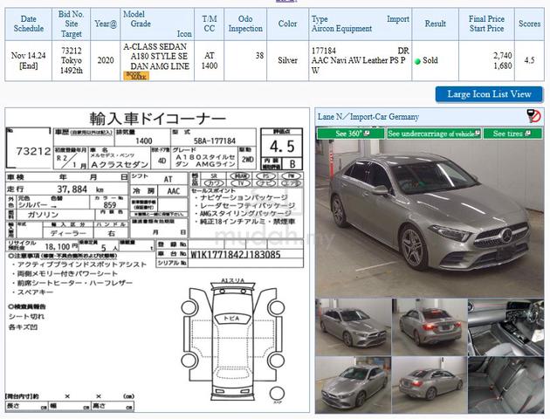550x419 pixels.
Task: Click the lot number 73212 on sheet
Action: 33,152
